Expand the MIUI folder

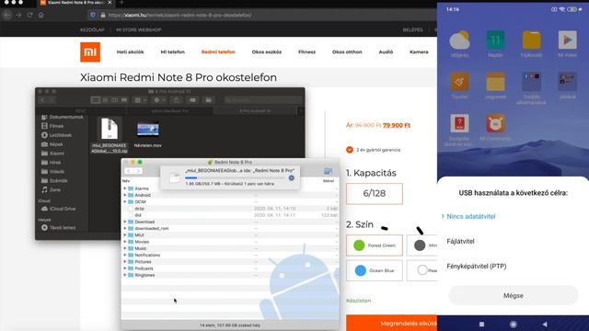(x=125, y=235)
